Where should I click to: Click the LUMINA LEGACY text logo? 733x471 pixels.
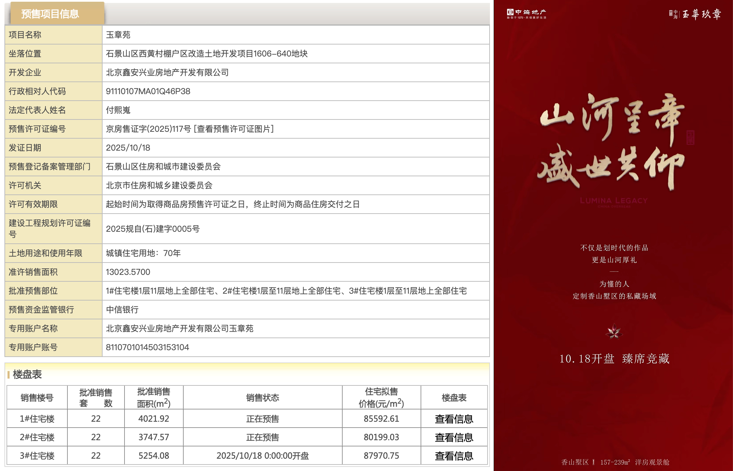coord(614,201)
